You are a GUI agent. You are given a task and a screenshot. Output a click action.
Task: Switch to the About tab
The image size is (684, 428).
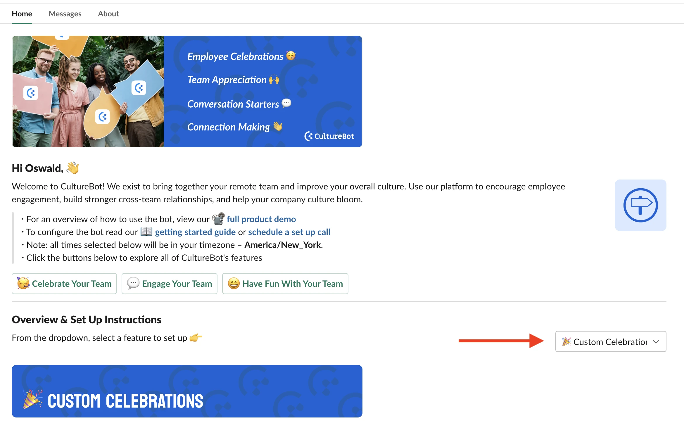[108, 13]
